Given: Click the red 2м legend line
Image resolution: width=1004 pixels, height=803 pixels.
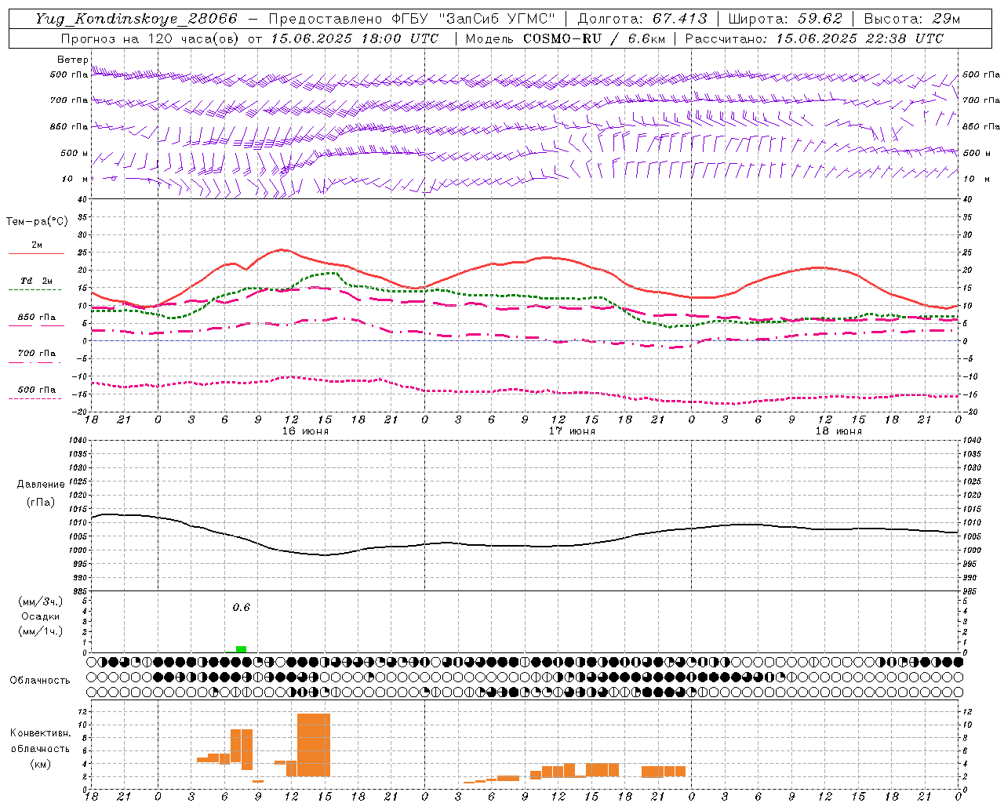Looking at the screenshot, I should pyautogui.click(x=36, y=253).
